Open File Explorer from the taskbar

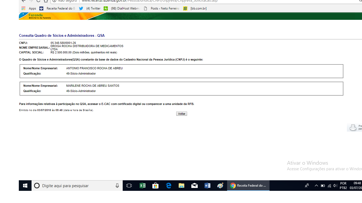click(x=181, y=186)
